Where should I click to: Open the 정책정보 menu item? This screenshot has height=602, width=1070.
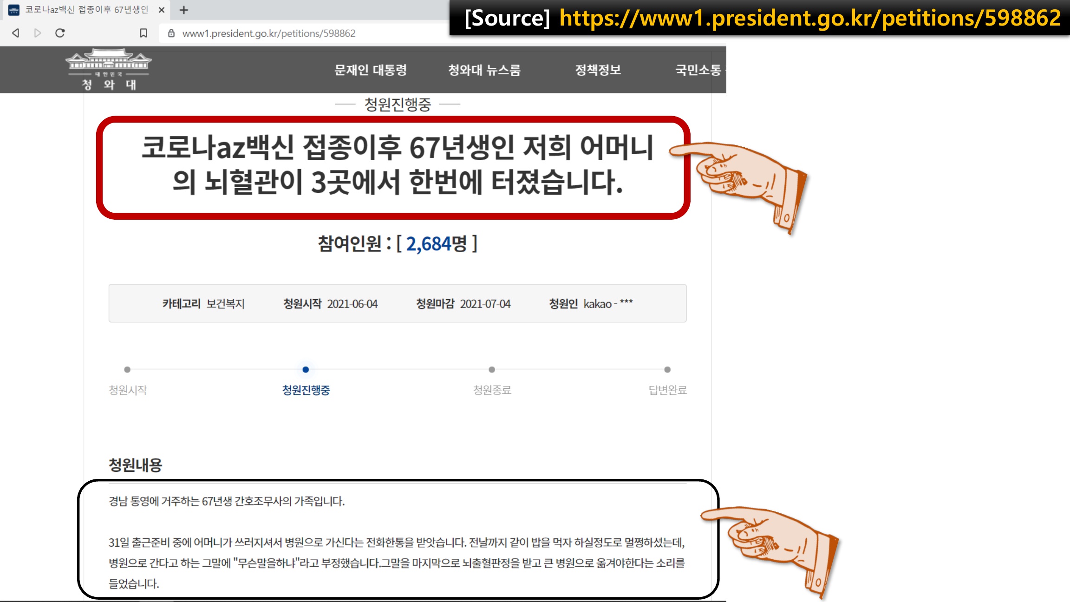(598, 70)
